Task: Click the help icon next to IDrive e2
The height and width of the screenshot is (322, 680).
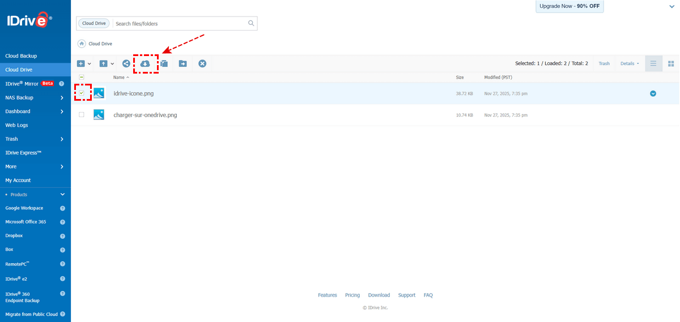Action: tap(62, 279)
